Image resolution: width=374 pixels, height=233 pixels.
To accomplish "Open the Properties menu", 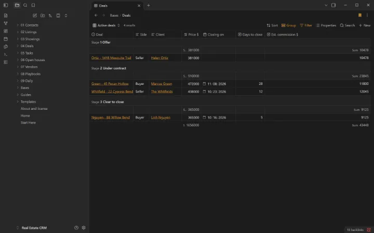I will (326, 25).
